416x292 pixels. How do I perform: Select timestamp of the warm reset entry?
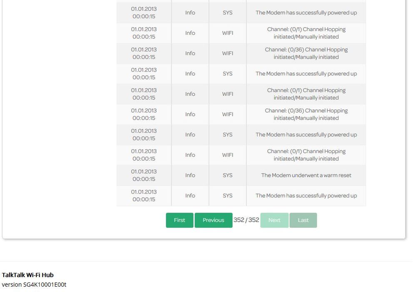(x=144, y=175)
